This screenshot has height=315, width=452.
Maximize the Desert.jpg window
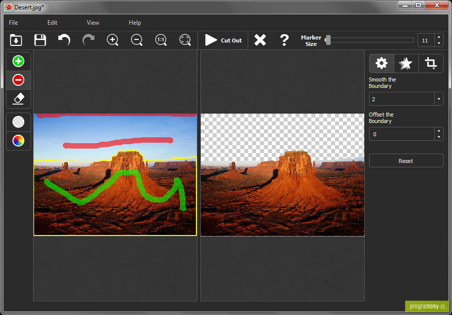(x=418, y=5)
